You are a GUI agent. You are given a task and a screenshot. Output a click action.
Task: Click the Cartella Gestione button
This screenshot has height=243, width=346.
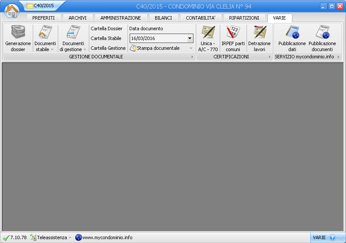point(108,48)
